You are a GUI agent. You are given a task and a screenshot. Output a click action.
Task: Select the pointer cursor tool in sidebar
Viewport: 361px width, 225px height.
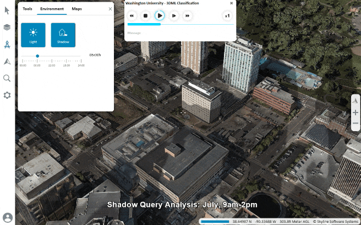coord(7,10)
